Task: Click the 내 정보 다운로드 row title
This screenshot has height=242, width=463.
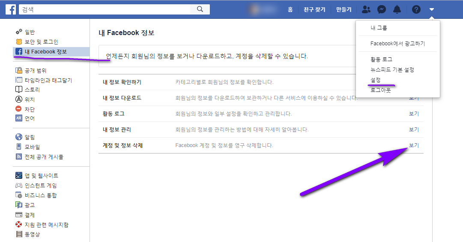Action: coord(122,98)
